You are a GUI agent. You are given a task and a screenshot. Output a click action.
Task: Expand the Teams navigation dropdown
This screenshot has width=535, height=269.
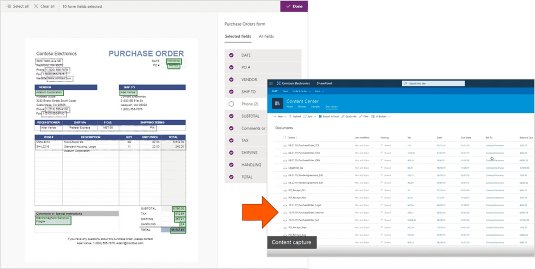click(319, 91)
